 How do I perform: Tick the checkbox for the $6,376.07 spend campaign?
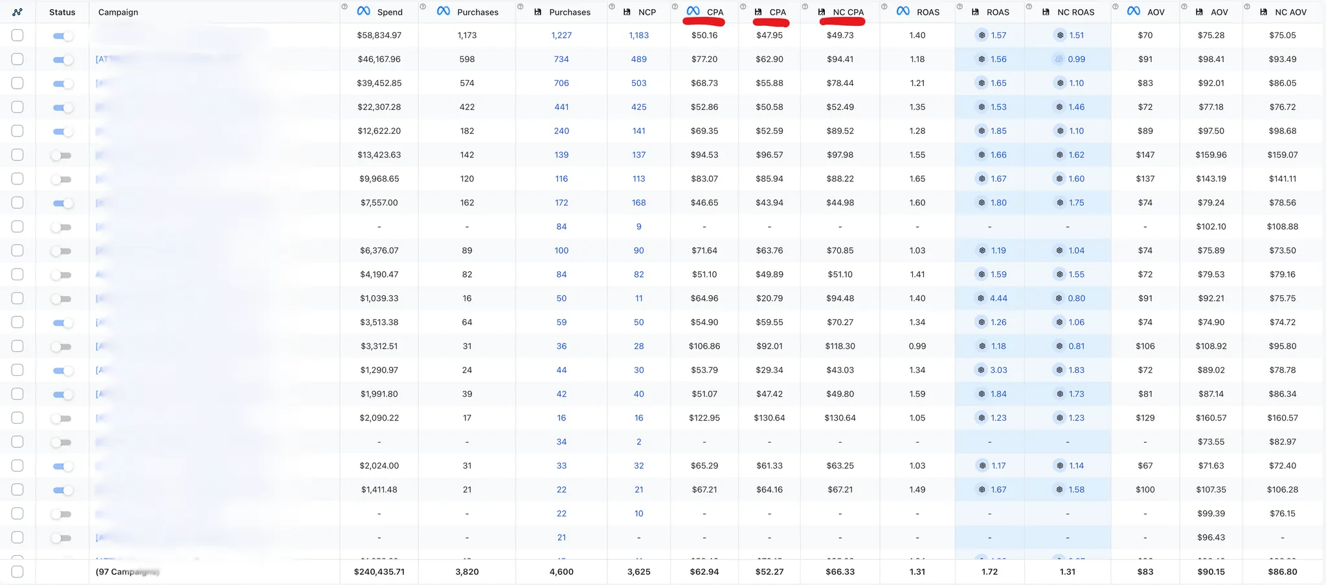point(17,250)
